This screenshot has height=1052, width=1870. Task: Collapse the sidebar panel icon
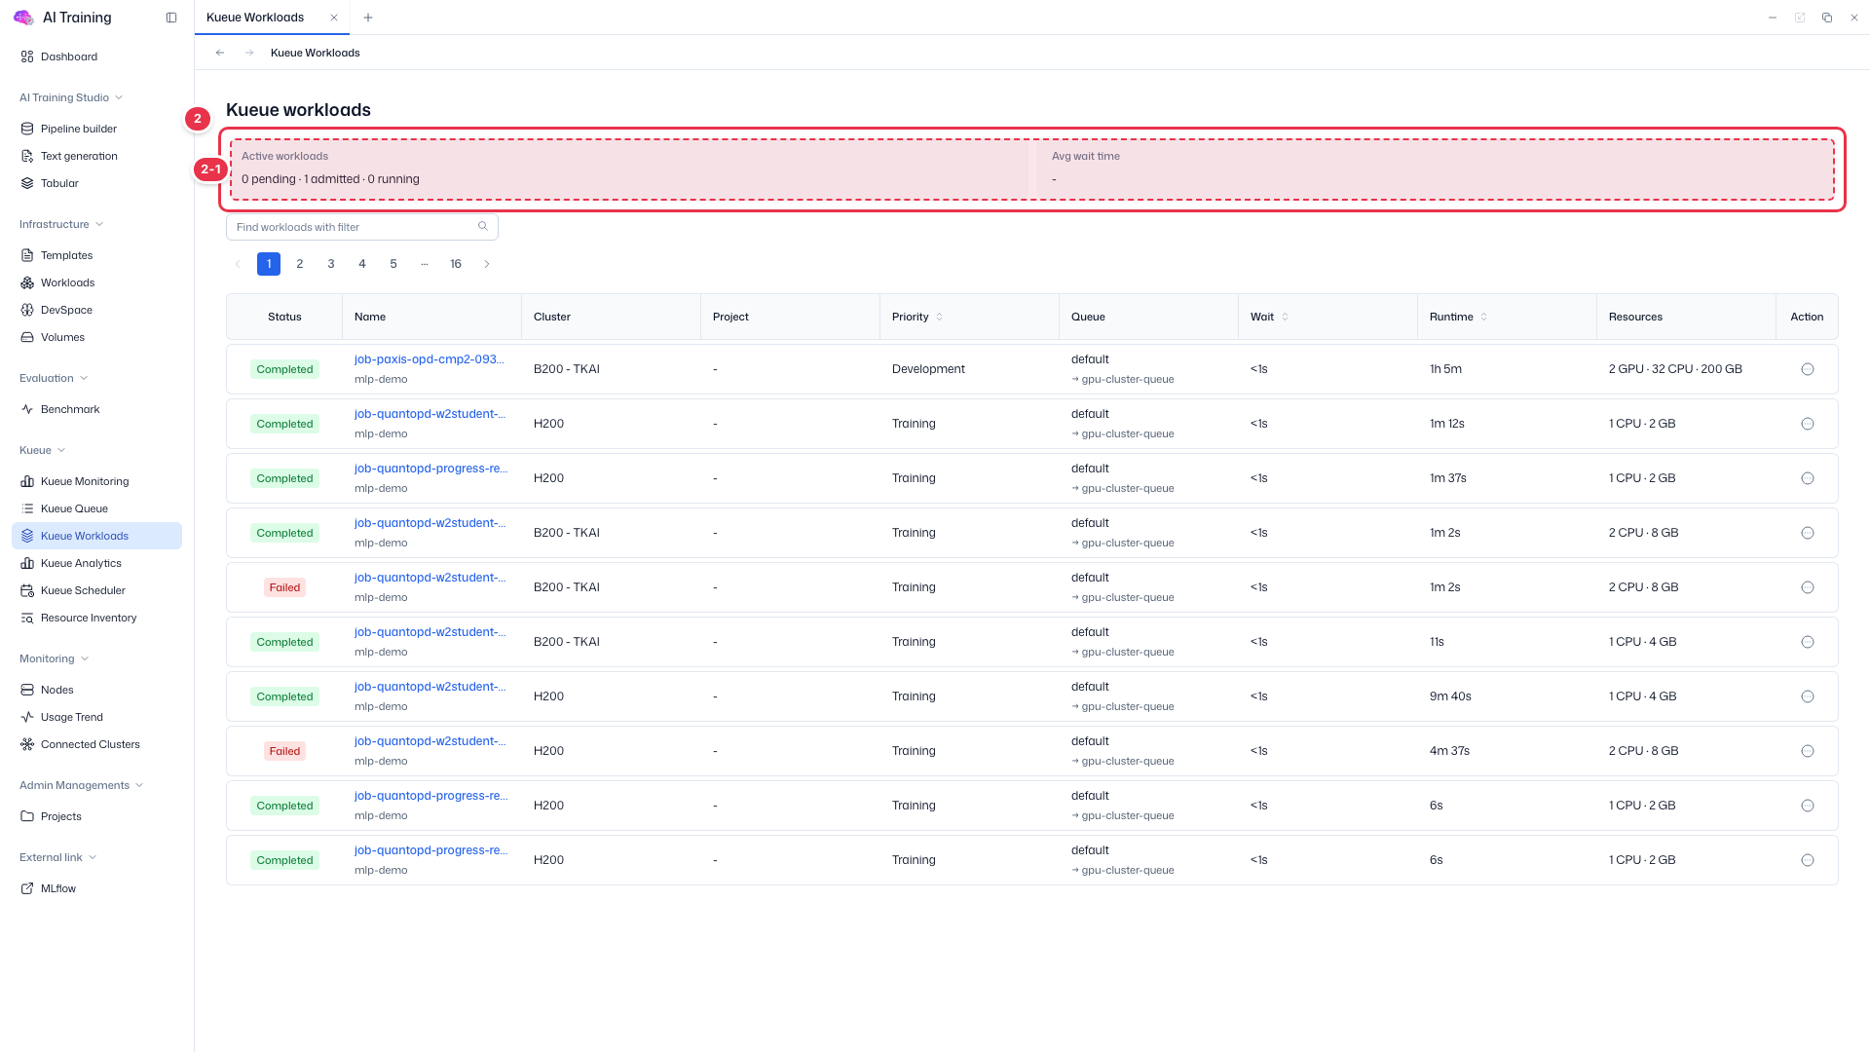(x=171, y=18)
